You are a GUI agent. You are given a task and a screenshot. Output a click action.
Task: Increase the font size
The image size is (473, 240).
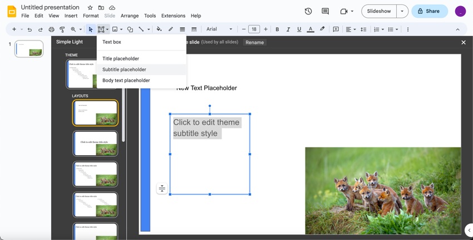coord(265,29)
